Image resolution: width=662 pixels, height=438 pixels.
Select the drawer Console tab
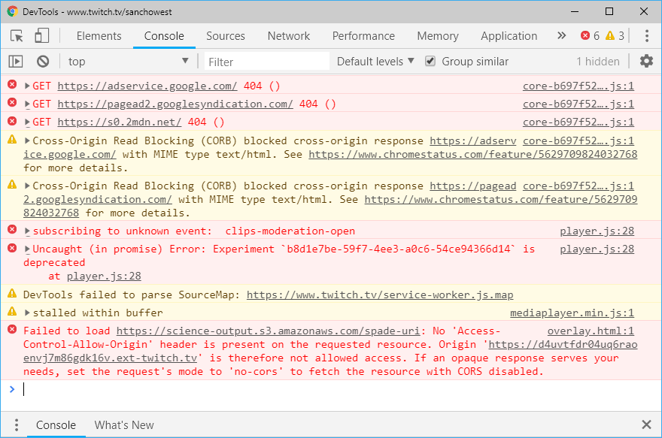56,425
